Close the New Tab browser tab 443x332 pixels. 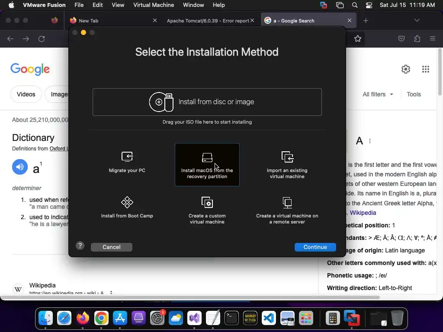(155, 20)
